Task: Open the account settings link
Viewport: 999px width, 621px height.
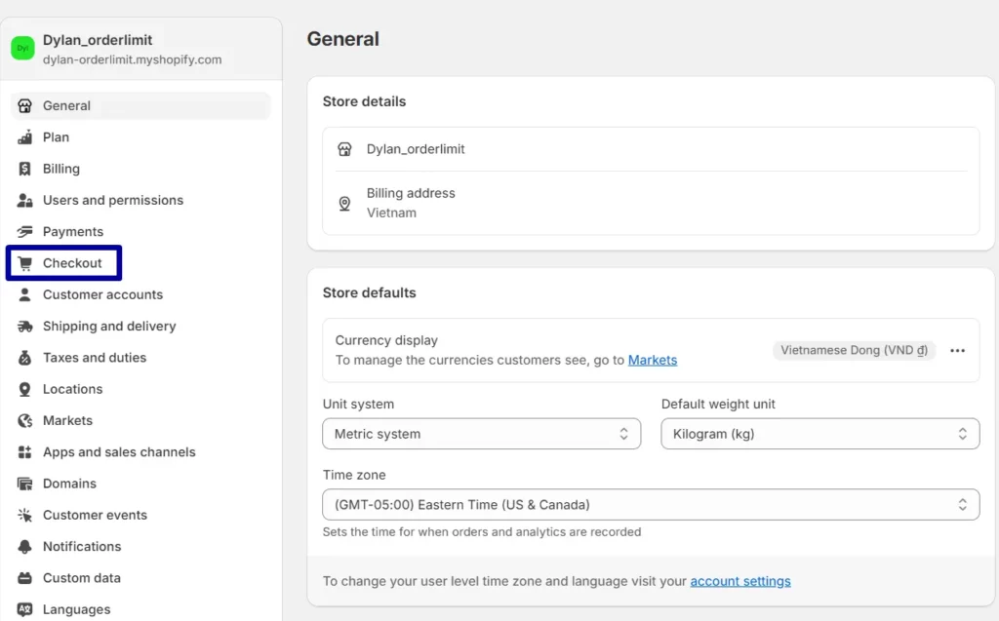Action: coord(740,581)
